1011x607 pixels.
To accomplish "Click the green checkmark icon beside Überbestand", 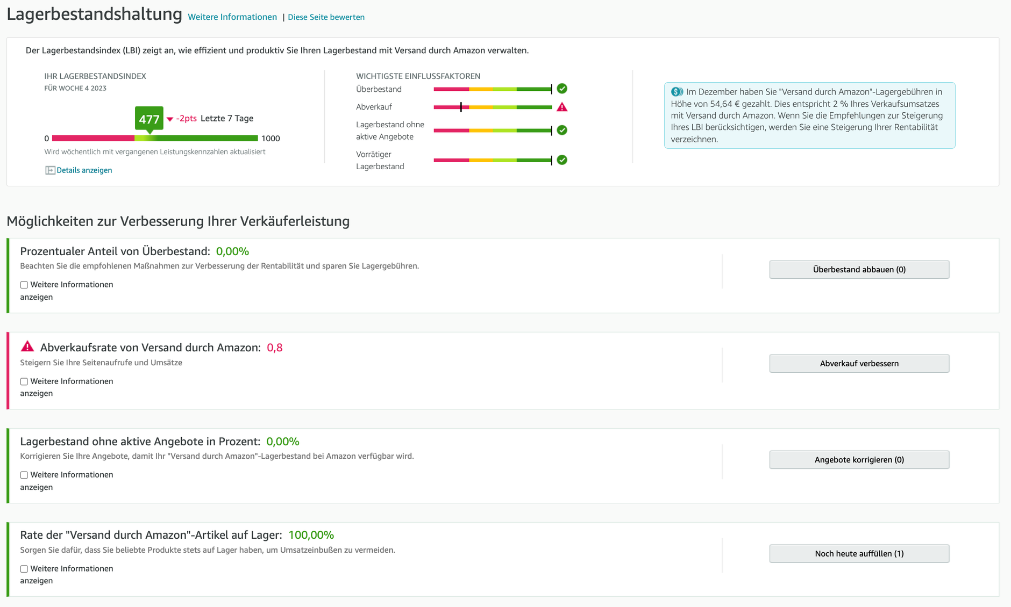I will 562,89.
